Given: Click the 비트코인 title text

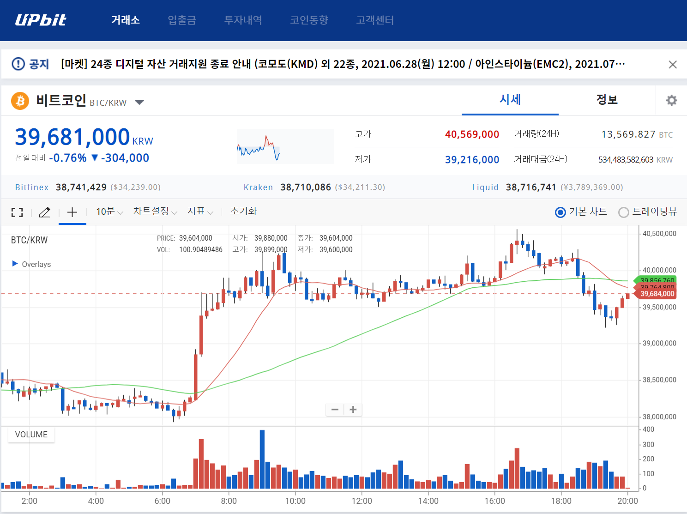Looking at the screenshot, I should tap(61, 100).
